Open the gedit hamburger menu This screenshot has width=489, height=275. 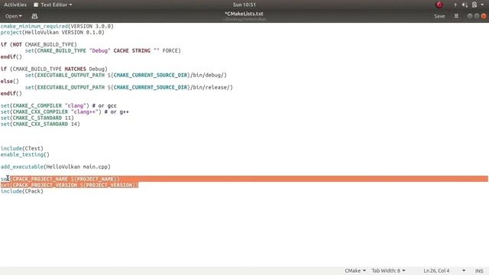[456, 16]
